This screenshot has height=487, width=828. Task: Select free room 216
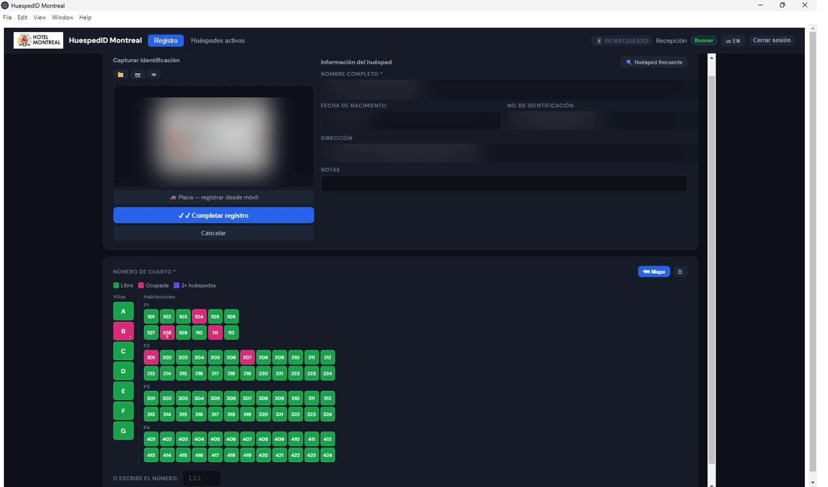pyautogui.click(x=199, y=374)
